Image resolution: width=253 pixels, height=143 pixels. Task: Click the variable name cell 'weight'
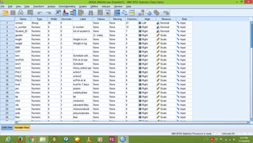pyautogui.click(x=23, y=43)
